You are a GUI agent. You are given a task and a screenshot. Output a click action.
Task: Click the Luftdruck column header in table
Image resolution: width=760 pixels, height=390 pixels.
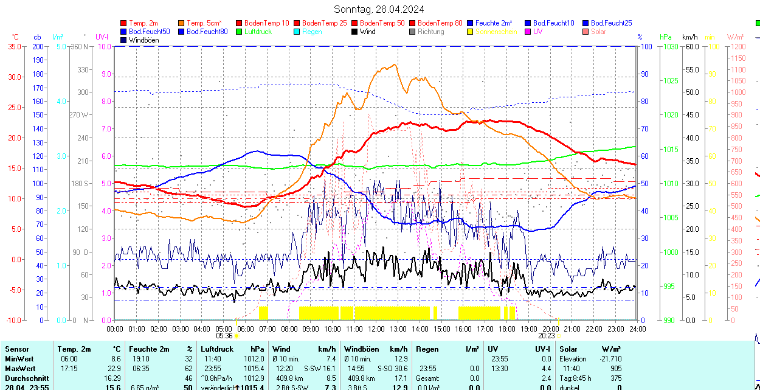tap(217, 349)
